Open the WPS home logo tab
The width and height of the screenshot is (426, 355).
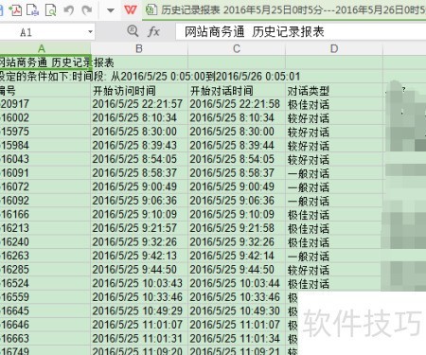coord(131,9)
